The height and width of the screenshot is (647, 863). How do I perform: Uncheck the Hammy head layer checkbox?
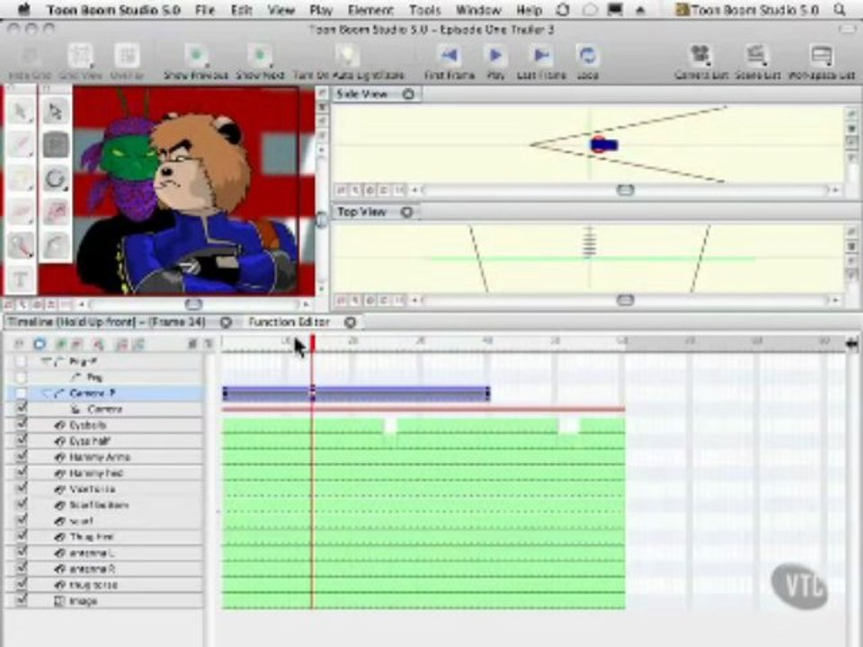tap(21, 473)
